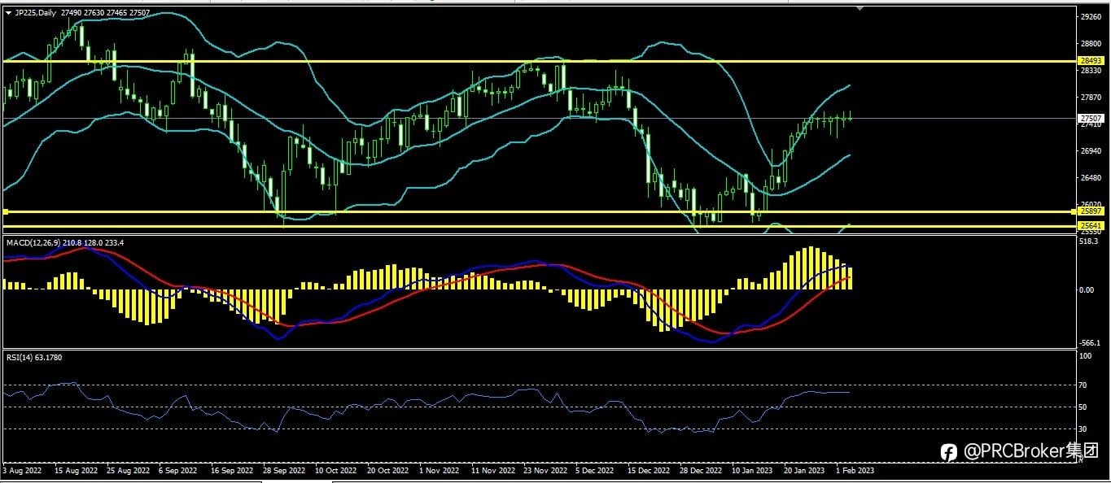
Task: Click the 1 Feb 2023 date on the timeline
Action: click(x=855, y=470)
